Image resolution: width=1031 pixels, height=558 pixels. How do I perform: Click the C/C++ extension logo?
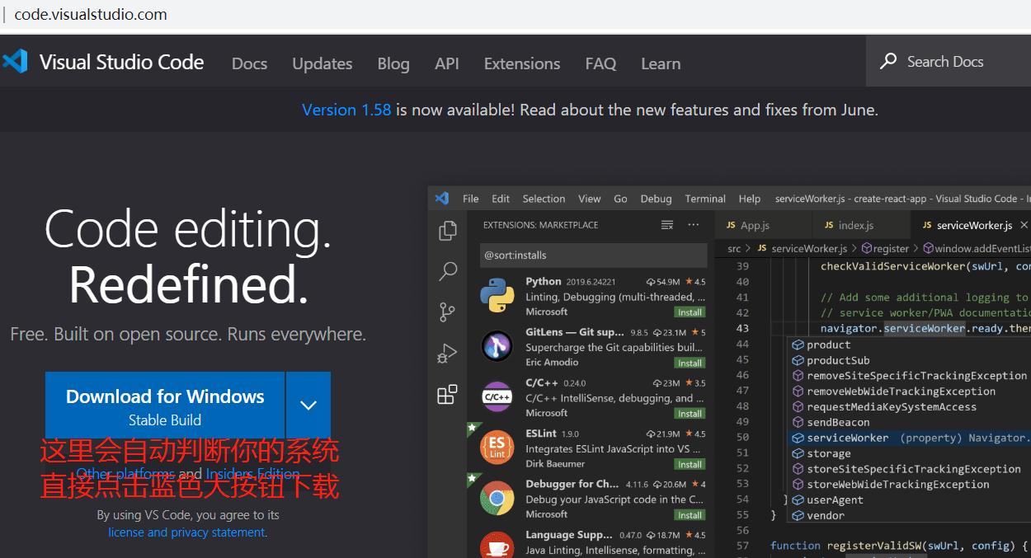tap(497, 397)
